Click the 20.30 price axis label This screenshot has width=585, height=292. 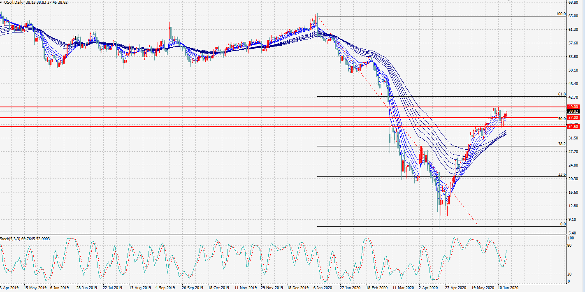pos(573,179)
